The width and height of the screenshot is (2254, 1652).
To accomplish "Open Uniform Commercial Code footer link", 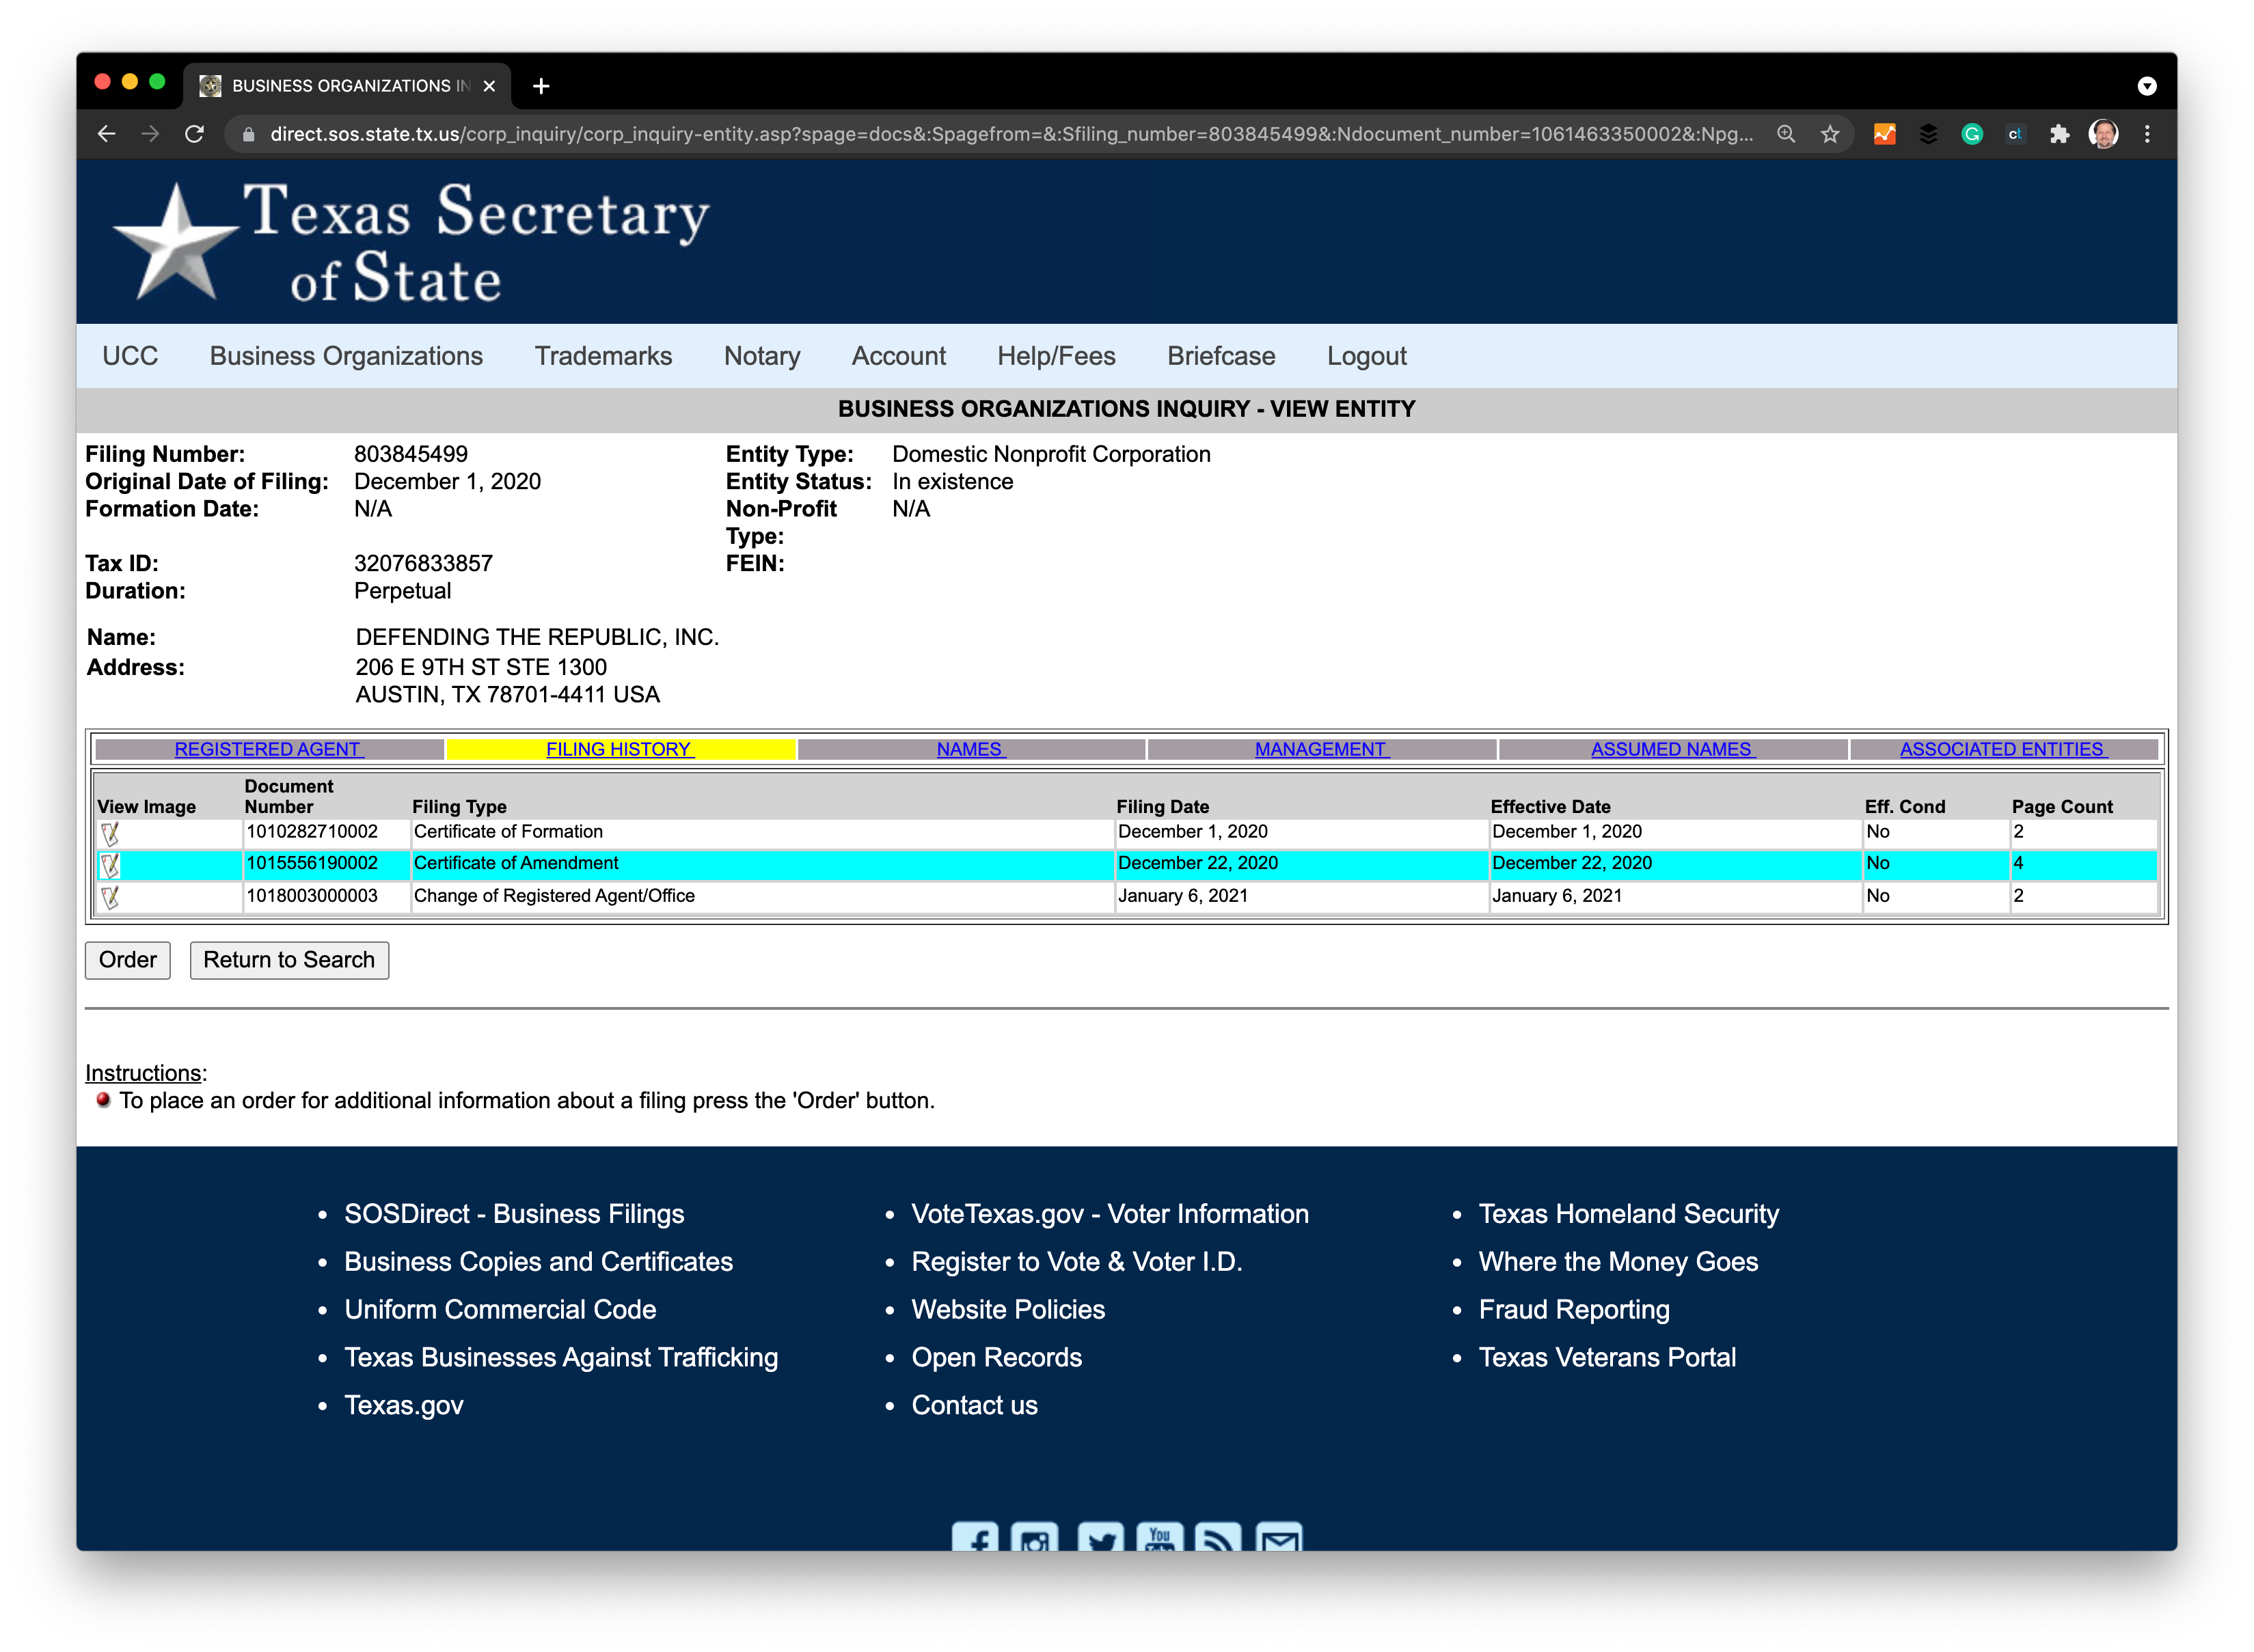I will coord(500,1310).
